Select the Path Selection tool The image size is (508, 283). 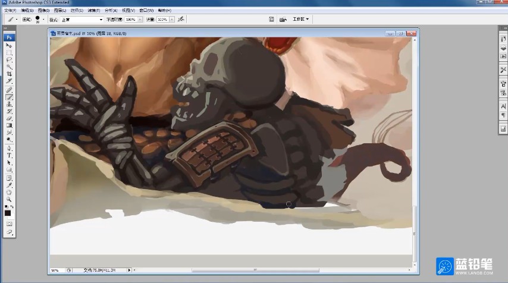click(x=9, y=162)
